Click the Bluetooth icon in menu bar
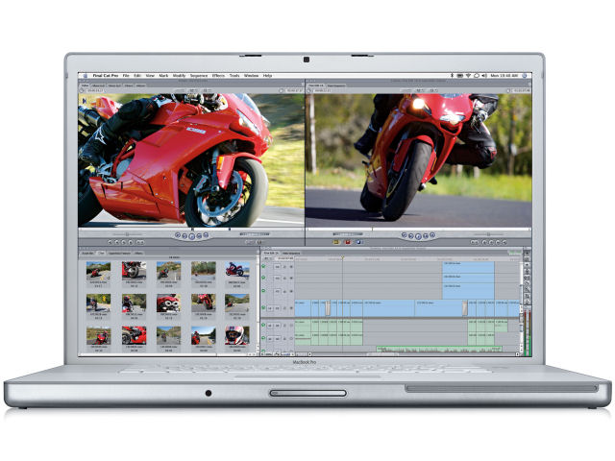Screen dimensions: 615x461 pos(452,75)
